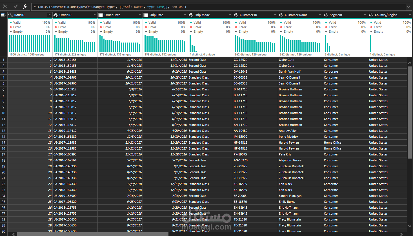Click the scroll left arrow
Viewport: 413px width, 236px height.
click(x=13, y=234)
